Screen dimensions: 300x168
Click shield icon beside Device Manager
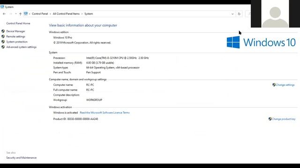coord(3,31)
